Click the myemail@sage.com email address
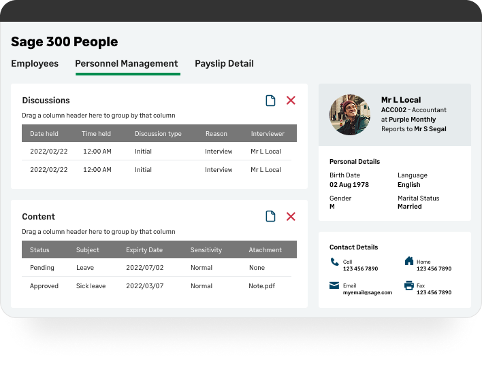 368,292
